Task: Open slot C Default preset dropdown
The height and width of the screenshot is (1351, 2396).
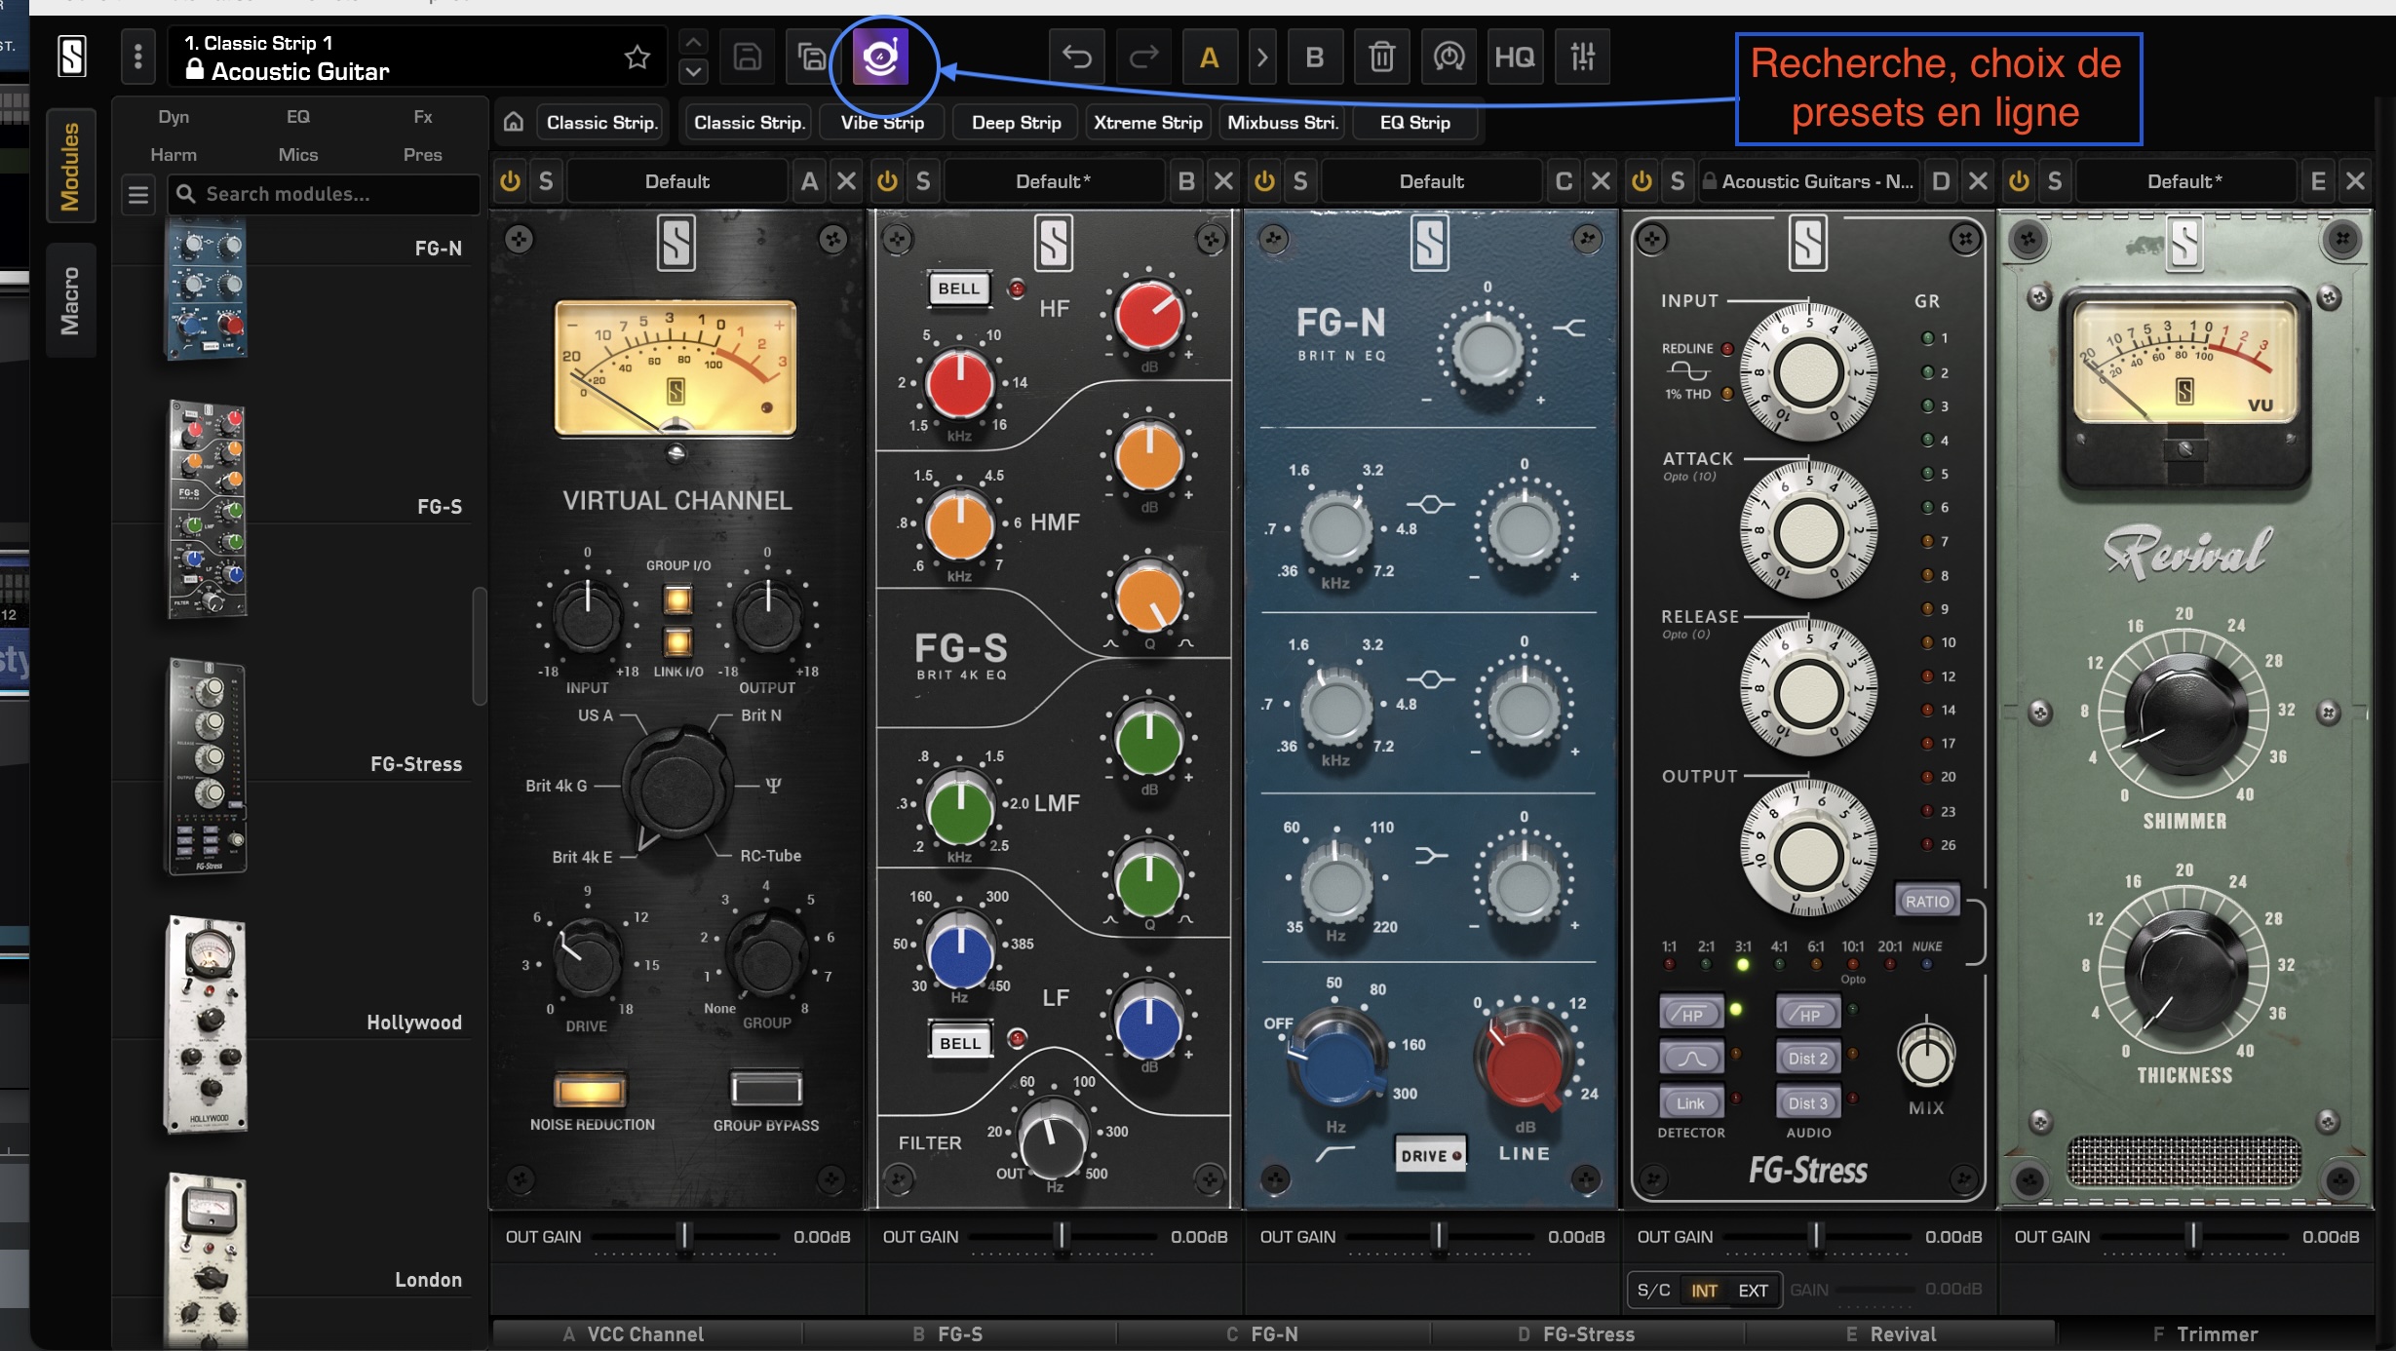Action: (x=1431, y=181)
